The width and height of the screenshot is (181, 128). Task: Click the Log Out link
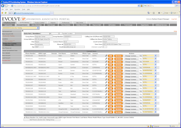coord(174,19)
